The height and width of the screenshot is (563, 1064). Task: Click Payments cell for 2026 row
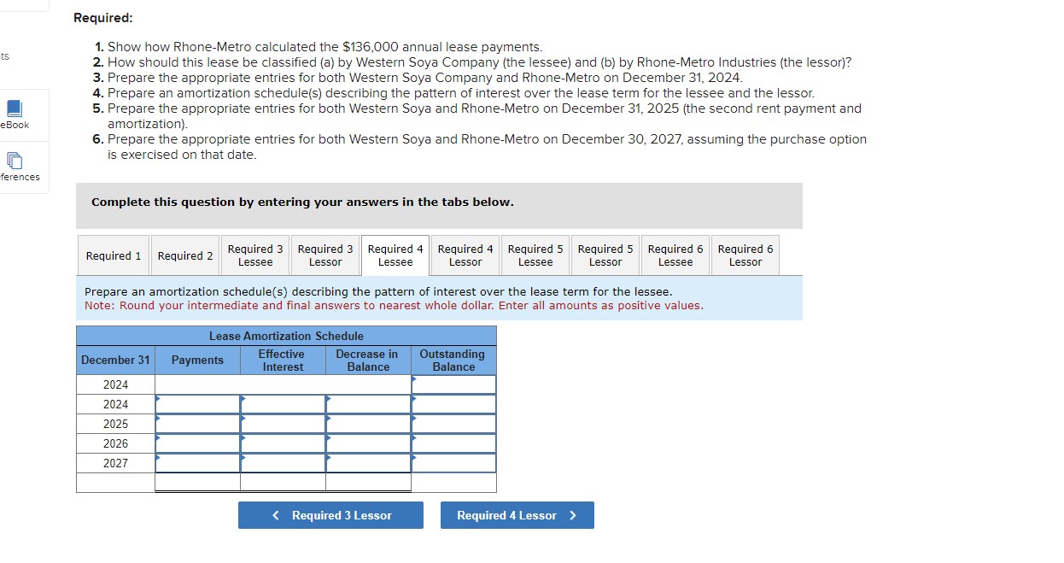(197, 443)
